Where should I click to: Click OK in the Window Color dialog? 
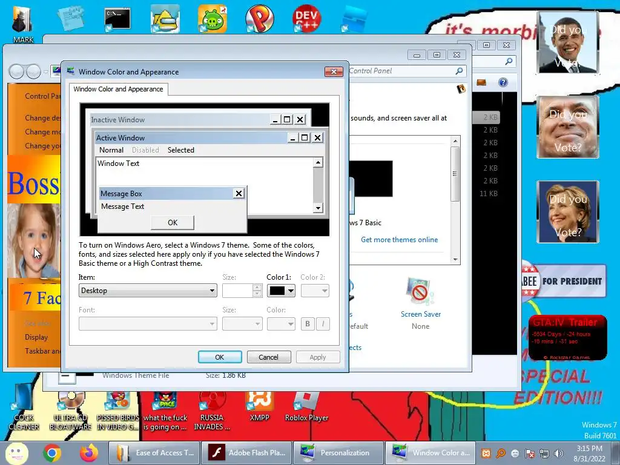pyautogui.click(x=219, y=357)
